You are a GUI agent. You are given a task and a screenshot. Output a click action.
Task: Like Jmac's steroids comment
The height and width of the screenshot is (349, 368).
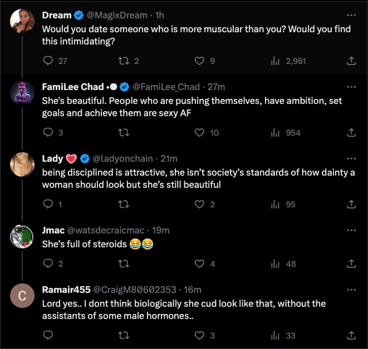pyautogui.click(x=199, y=264)
